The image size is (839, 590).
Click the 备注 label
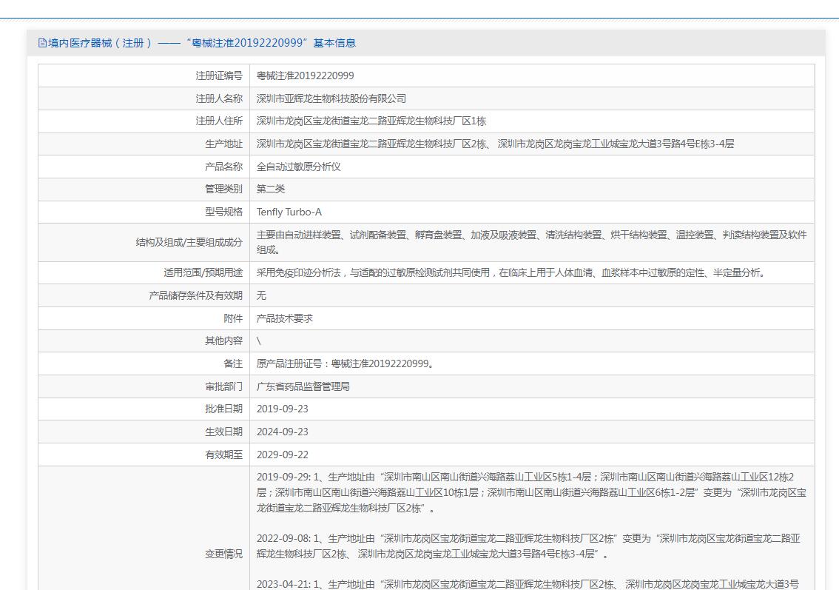[233, 363]
